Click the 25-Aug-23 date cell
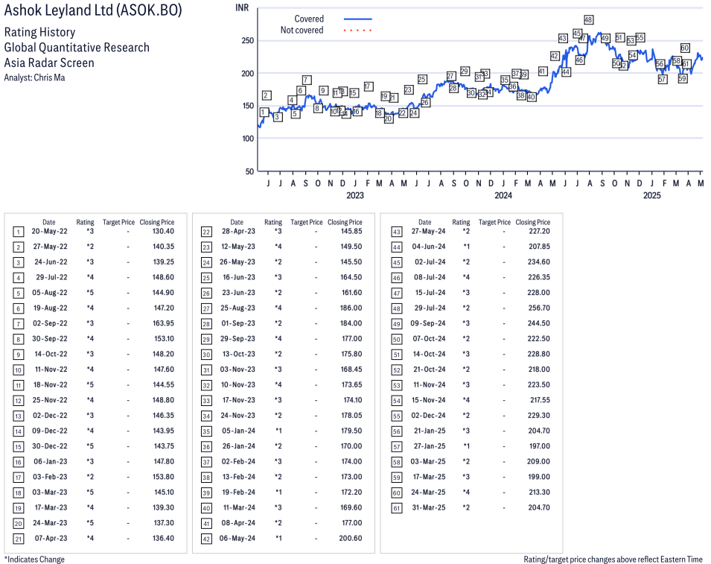The height and width of the screenshot is (564, 711). pos(238,308)
